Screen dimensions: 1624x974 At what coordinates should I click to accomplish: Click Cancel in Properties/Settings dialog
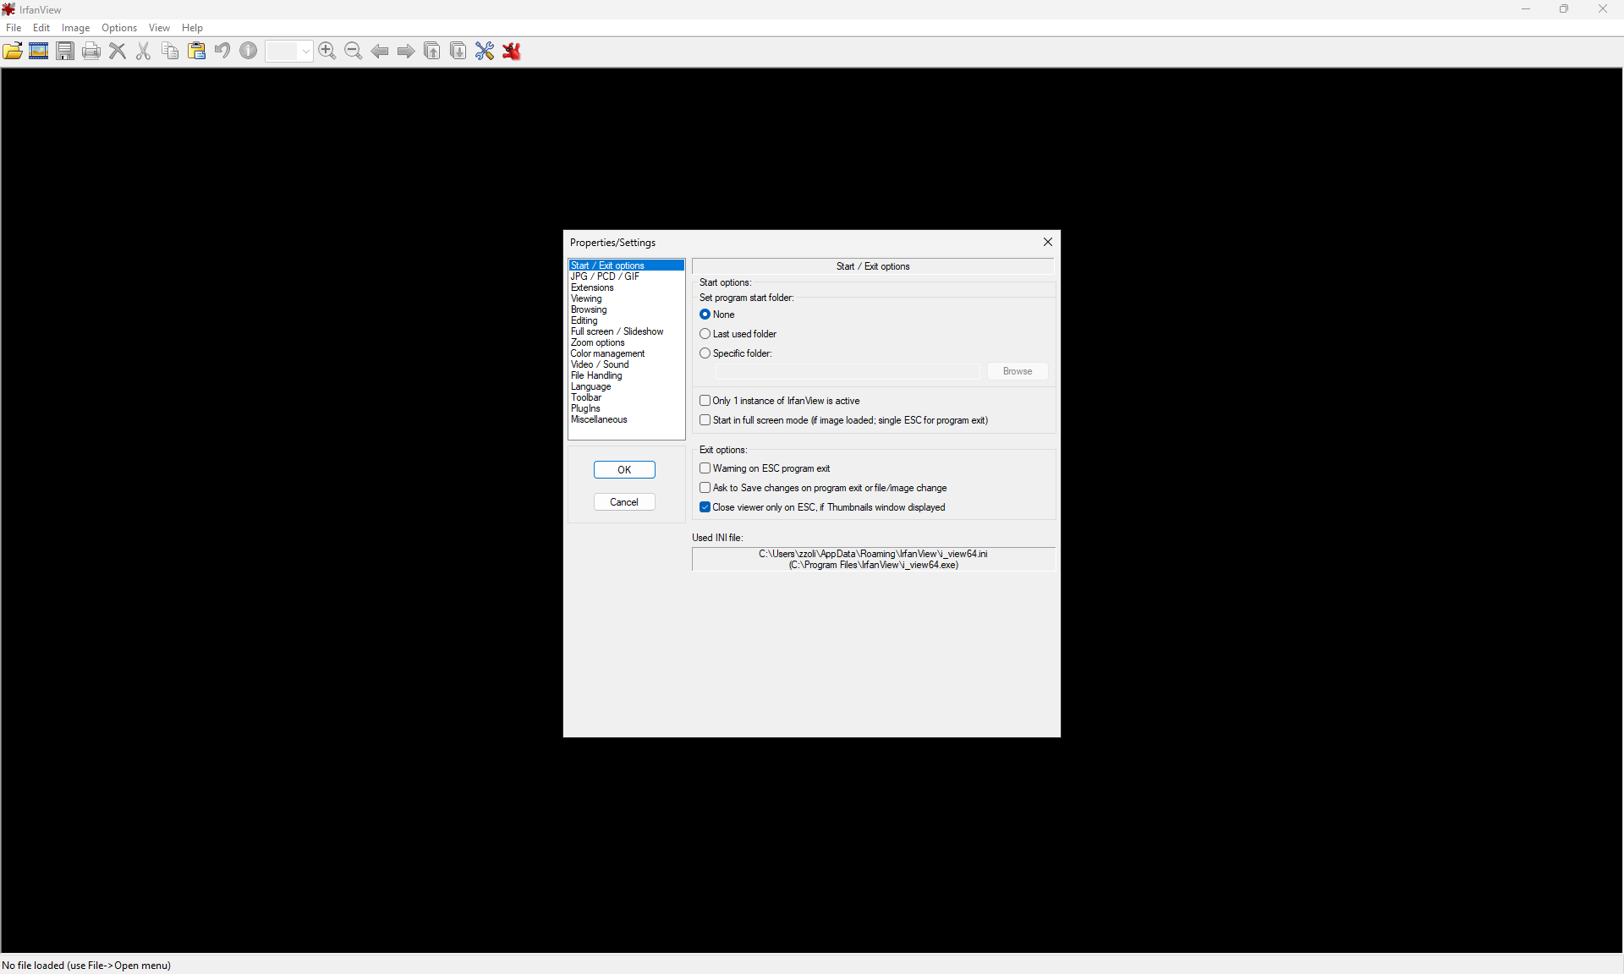624,502
